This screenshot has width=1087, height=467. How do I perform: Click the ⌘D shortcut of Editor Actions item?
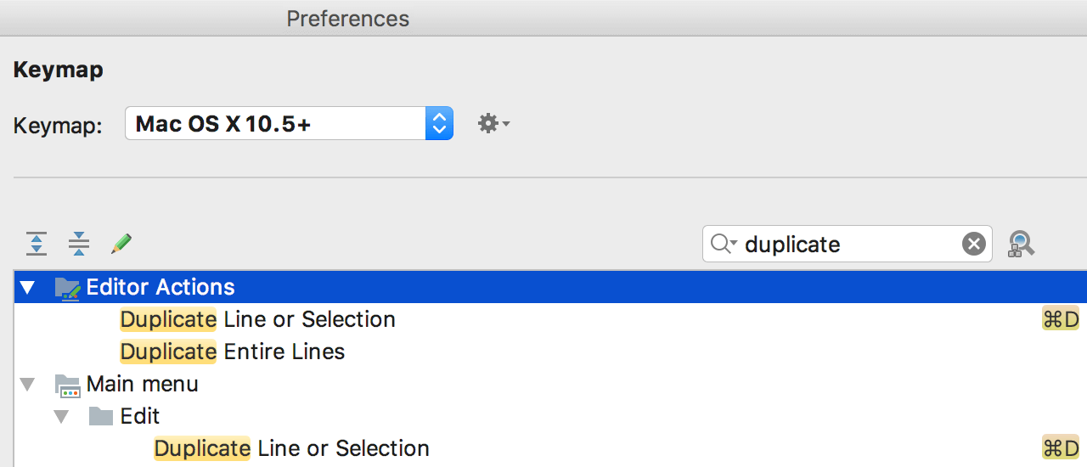click(x=1060, y=319)
